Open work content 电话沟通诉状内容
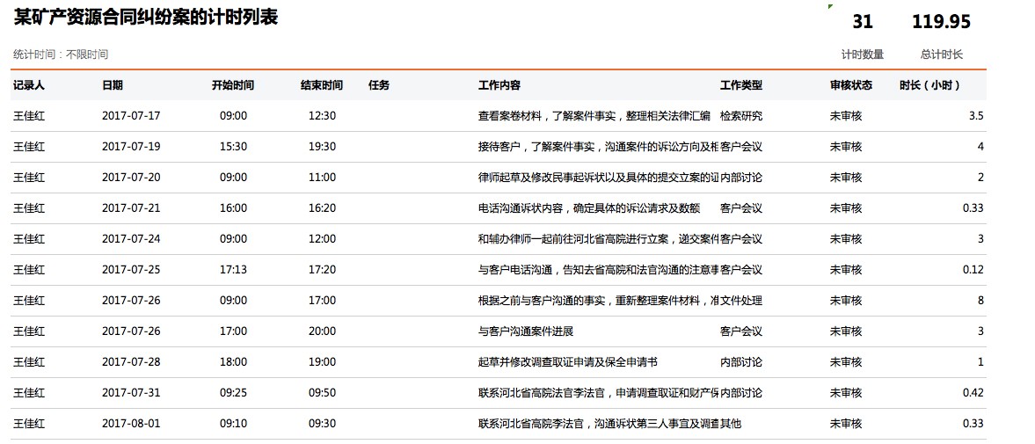The height and width of the screenshot is (444, 1035). (589, 208)
